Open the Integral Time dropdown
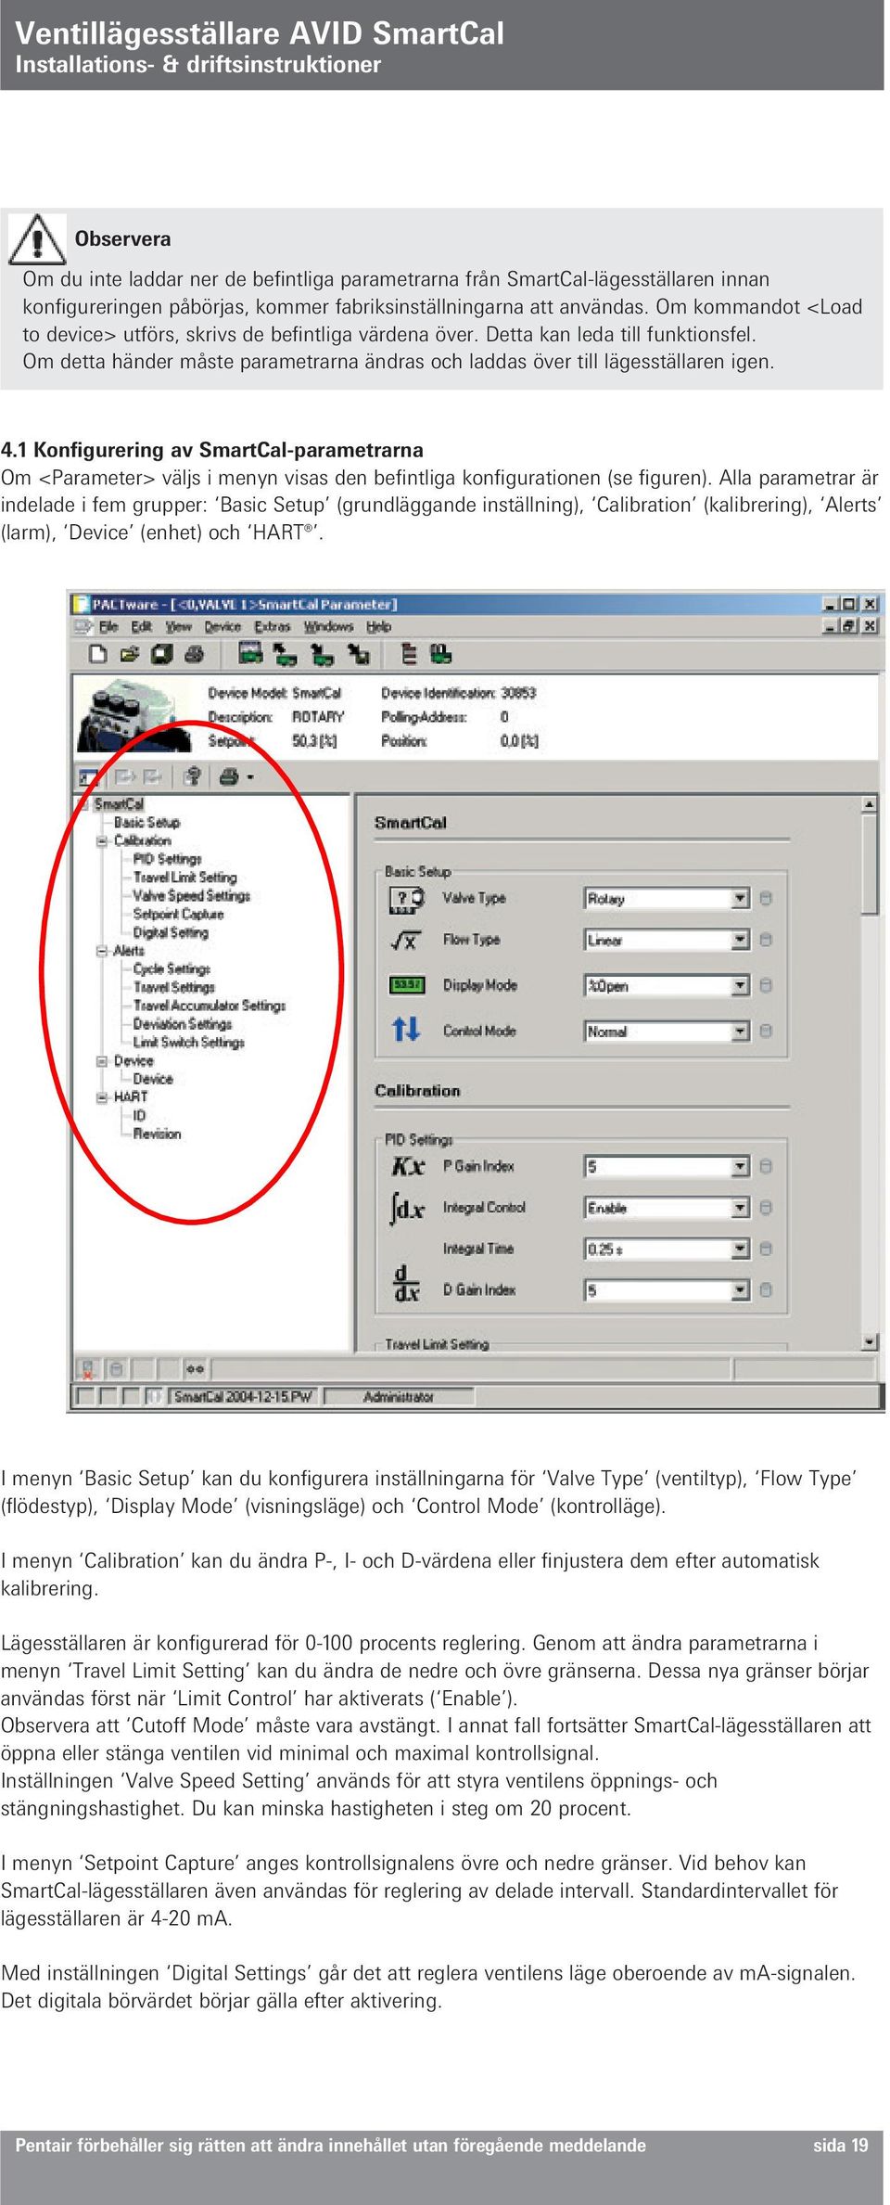 (741, 1250)
